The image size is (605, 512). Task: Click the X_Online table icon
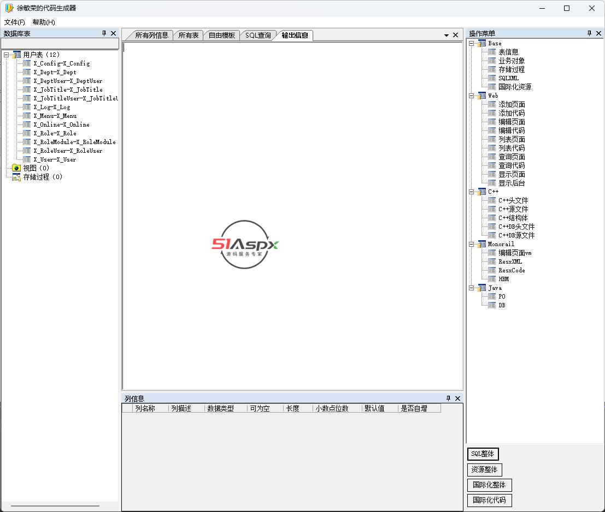click(x=27, y=125)
